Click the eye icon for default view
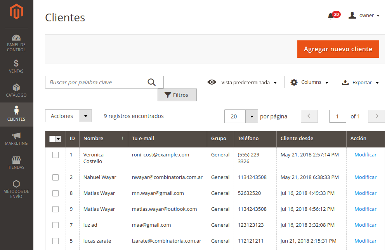Image resolution: width=387 pixels, height=250 pixels. click(212, 82)
